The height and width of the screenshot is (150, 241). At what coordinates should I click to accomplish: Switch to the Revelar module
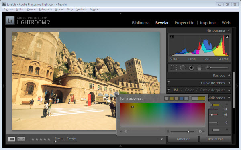[x=162, y=23]
